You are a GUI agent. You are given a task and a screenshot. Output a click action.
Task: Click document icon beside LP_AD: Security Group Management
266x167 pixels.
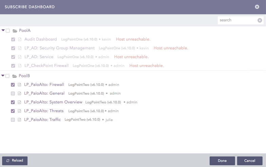coord(20,48)
